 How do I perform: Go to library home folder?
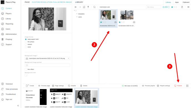(x=84, y=7)
